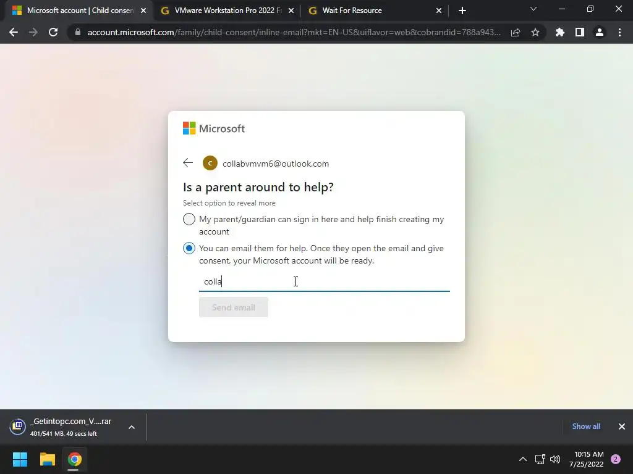Screen dimensions: 633x474
Task: Click the padlock site info icon
Action: point(78,32)
